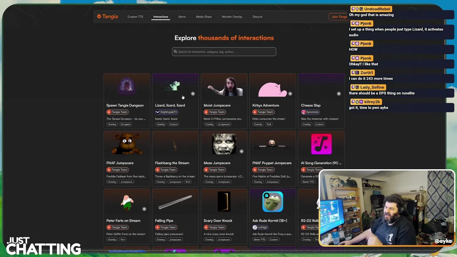The width and height of the screenshot is (457, 257).
Task: Click Lady_Sofine's username in chat
Action: [x=372, y=87]
